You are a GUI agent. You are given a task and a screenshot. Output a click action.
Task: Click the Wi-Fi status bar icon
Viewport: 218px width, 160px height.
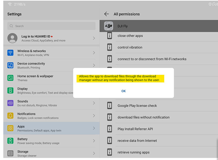(10, 4)
